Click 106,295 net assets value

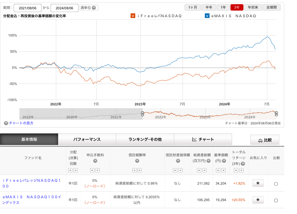click(x=203, y=200)
